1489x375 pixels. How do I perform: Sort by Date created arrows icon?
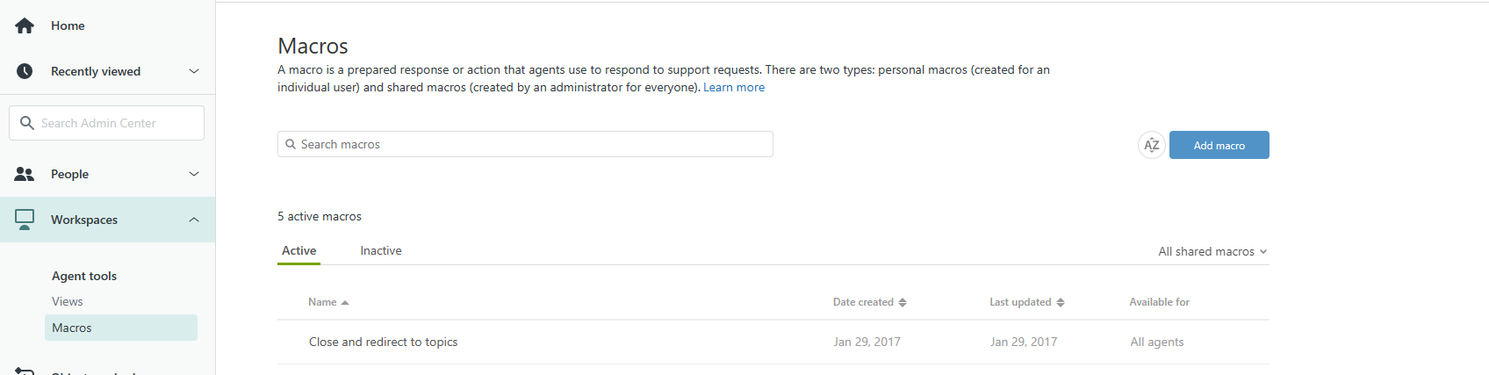point(903,302)
